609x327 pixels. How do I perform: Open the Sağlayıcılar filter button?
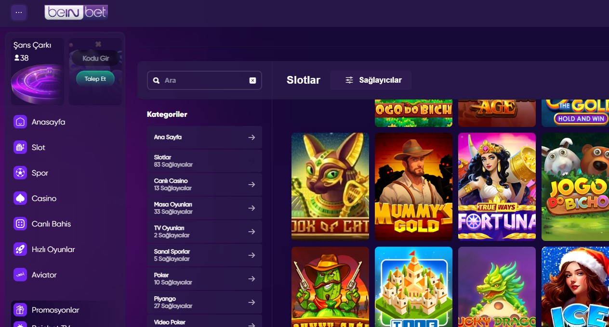click(x=371, y=80)
